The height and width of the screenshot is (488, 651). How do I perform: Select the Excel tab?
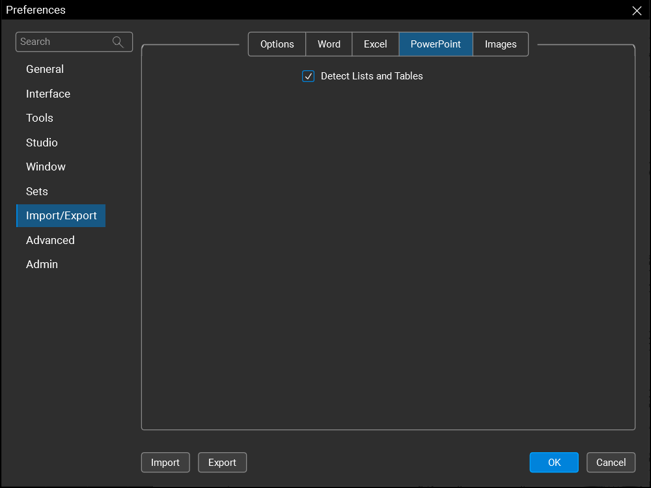(x=375, y=44)
